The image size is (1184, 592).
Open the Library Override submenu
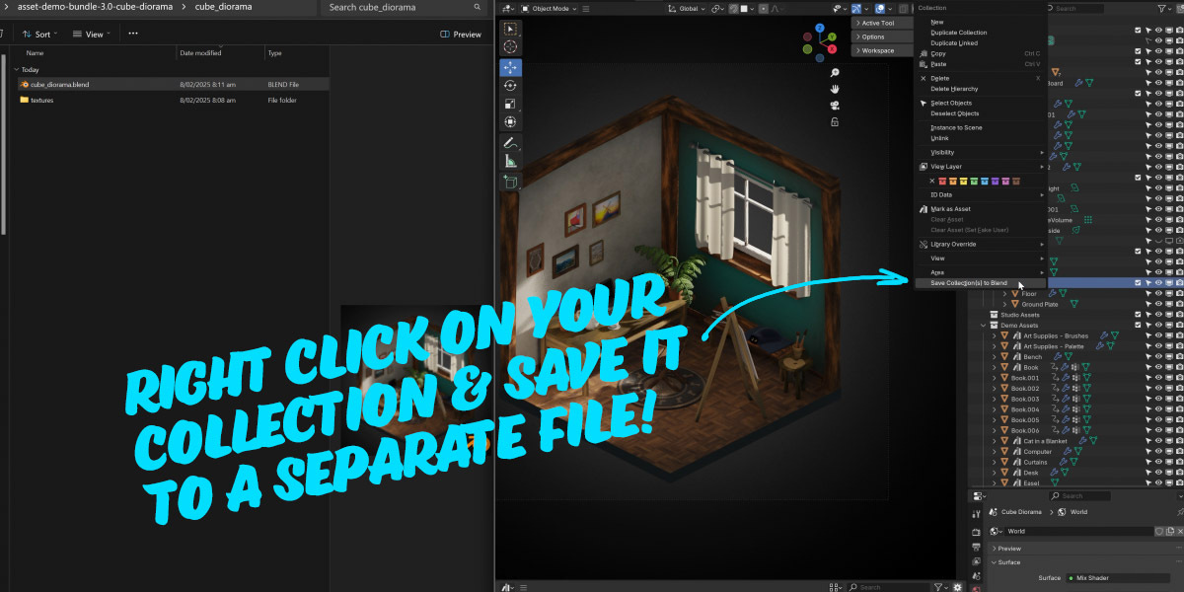(x=981, y=244)
